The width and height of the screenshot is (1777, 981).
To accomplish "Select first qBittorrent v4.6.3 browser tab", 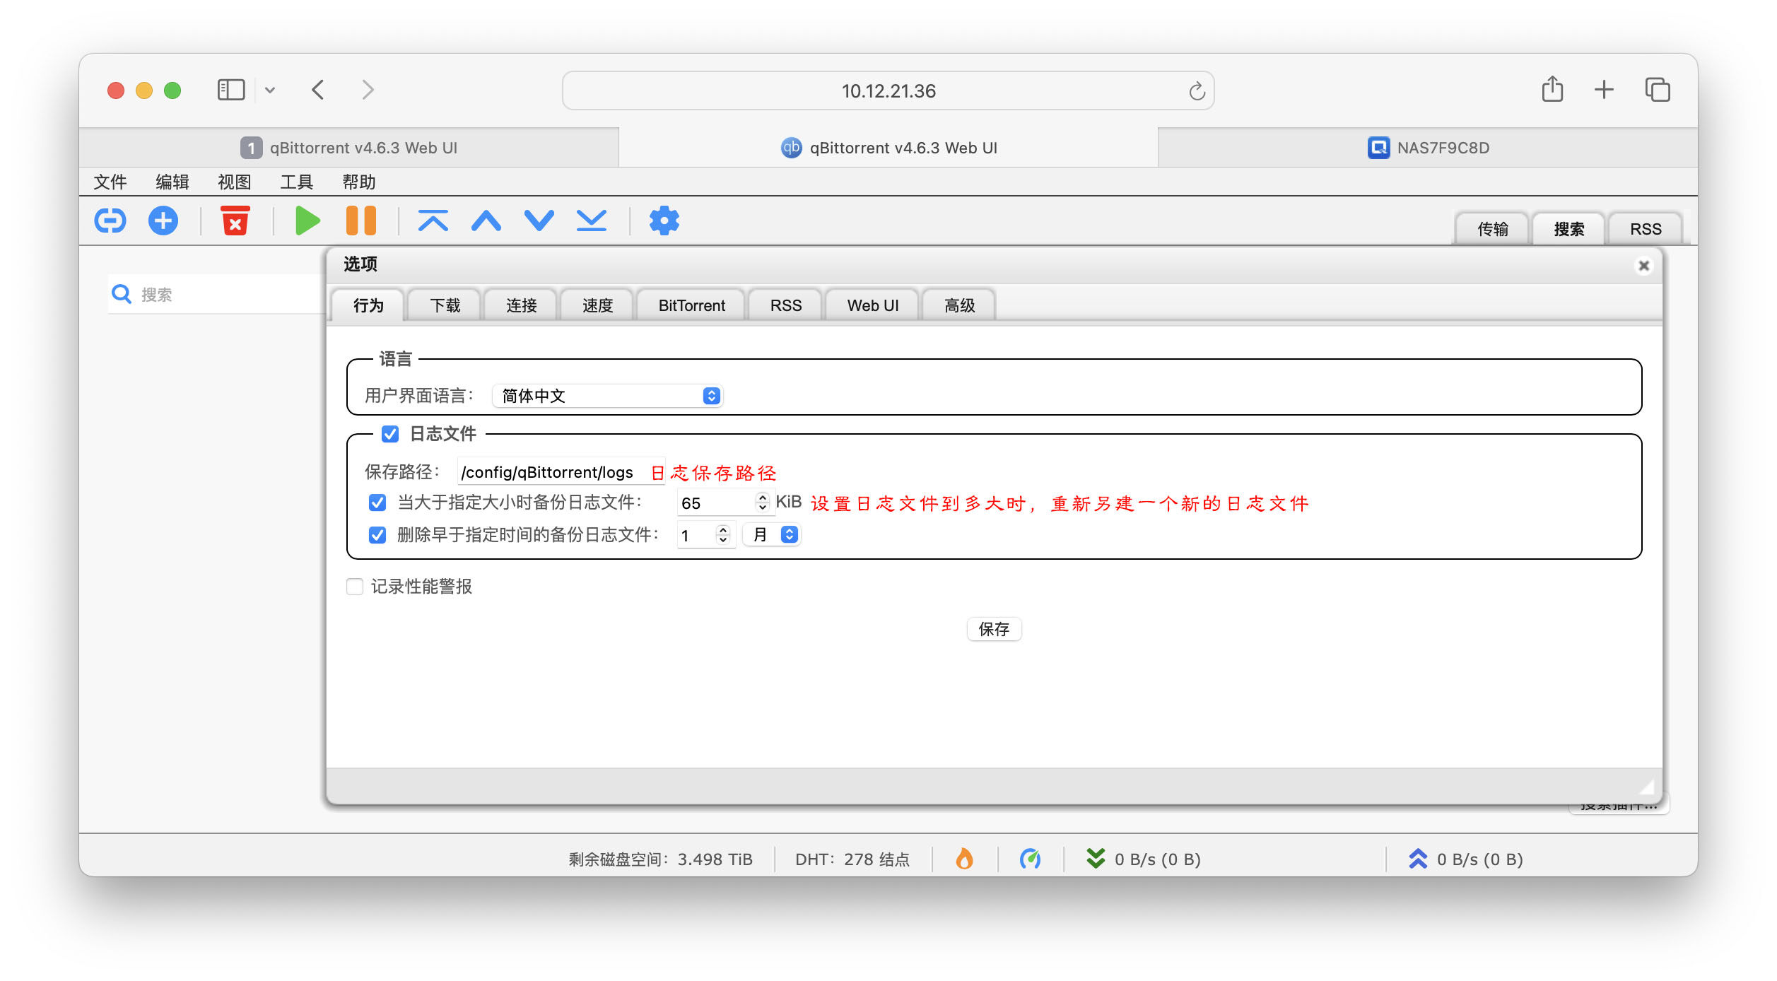I will [x=349, y=148].
